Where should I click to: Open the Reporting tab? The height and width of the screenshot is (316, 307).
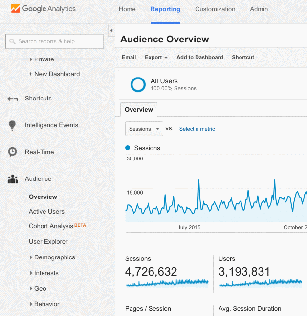click(x=165, y=9)
